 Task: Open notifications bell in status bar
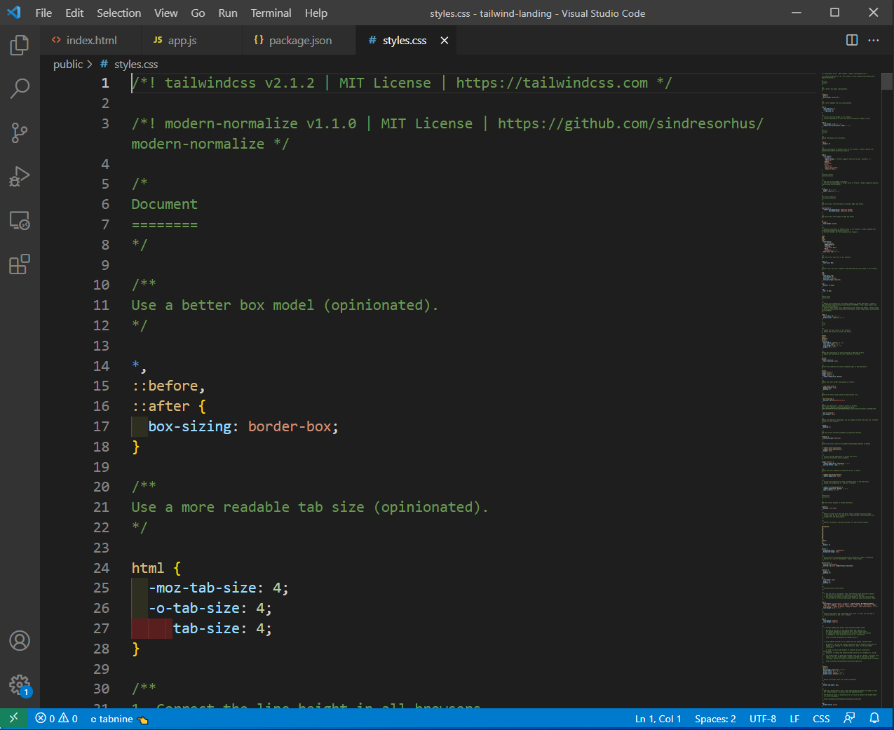(874, 719)
